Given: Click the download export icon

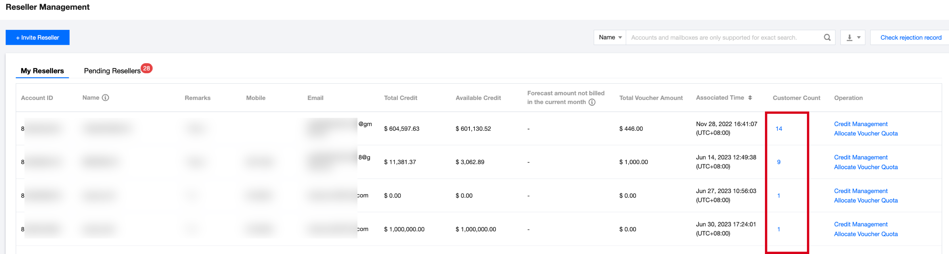Looking at the screenshot, I should pyautogui.click(x=849, y=38).
